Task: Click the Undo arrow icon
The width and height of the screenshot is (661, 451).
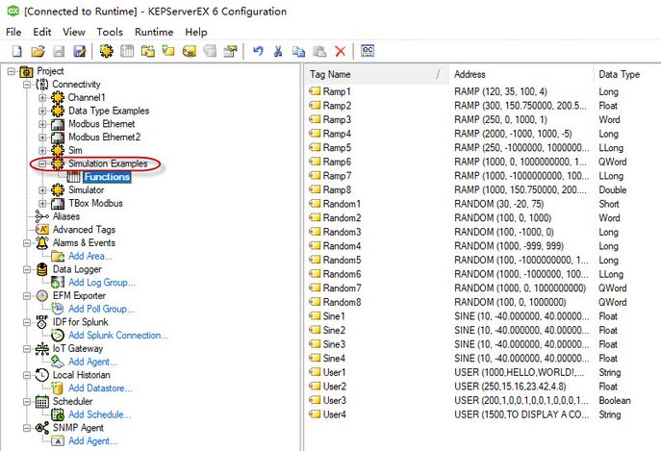Action: [x=258, y=51]
